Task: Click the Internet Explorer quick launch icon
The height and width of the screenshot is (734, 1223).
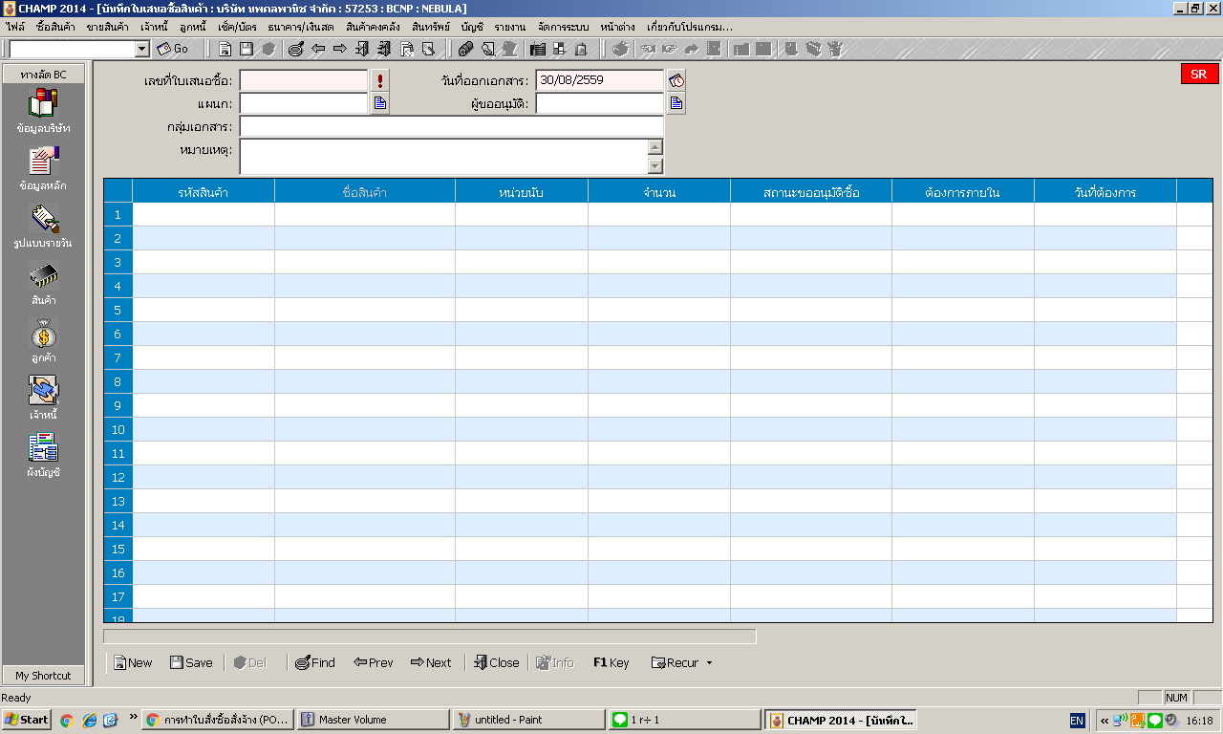Action: coord(90,720)
